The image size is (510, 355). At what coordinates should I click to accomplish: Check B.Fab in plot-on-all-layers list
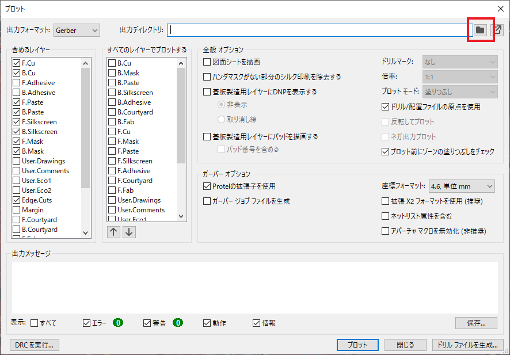[112, 122]
